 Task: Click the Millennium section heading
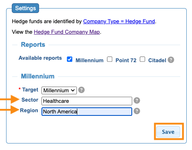(x=38, y=76)
